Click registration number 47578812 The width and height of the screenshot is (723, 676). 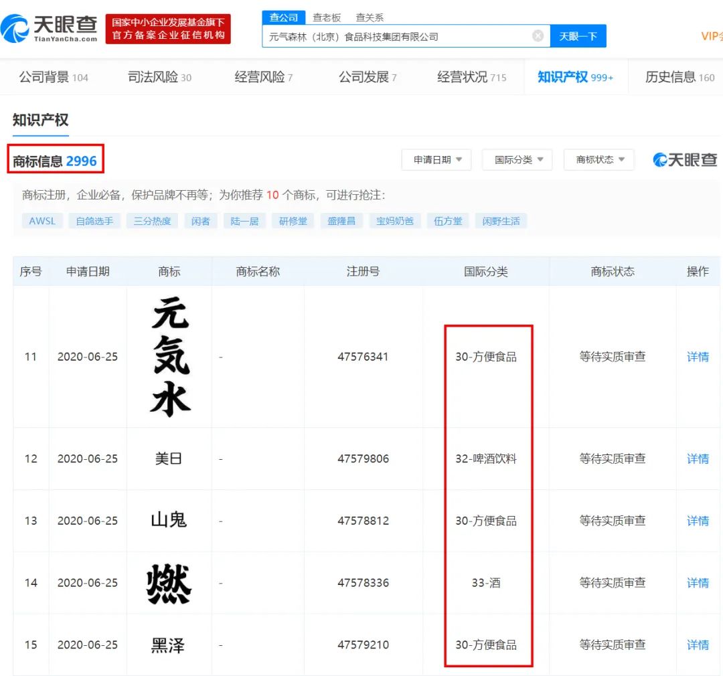coord(363,521)
